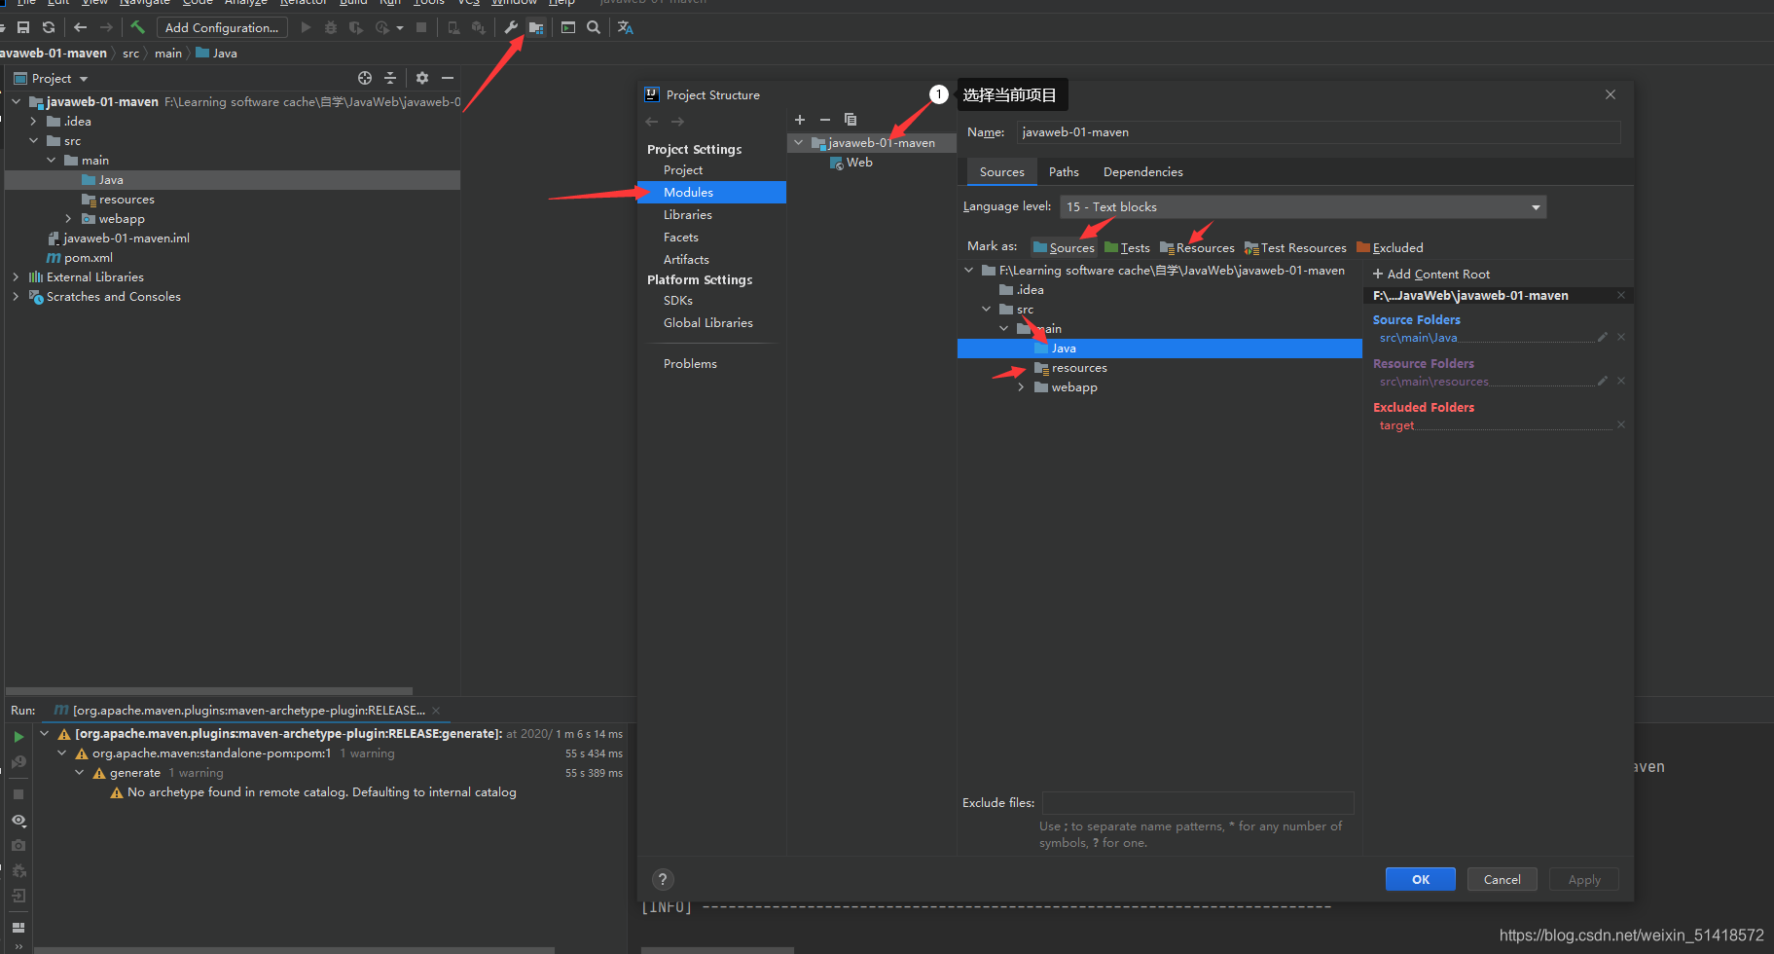This screenshot has width=1774, height=954.
Task: Open the Project view selector dropdown
Action: [52, 78]
